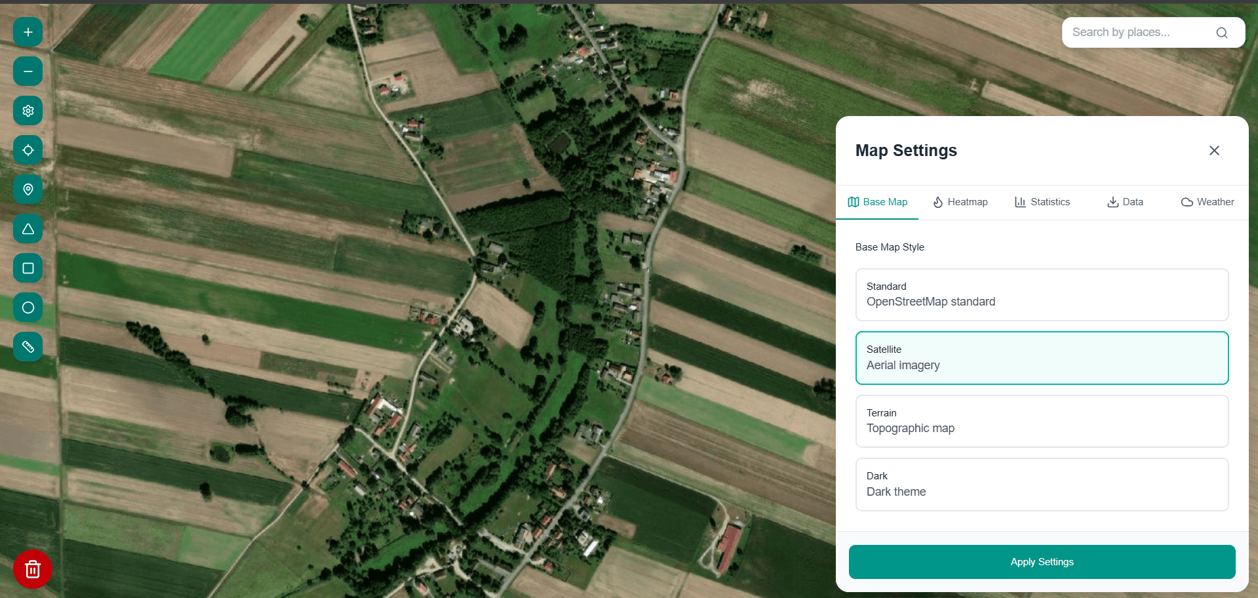Switch to the Base Map tab
The height and width of the screenshot is (598, 1258).
coord(877,202)
